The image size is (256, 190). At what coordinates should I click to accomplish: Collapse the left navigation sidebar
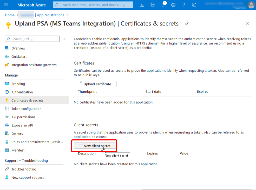click(64, 39)
